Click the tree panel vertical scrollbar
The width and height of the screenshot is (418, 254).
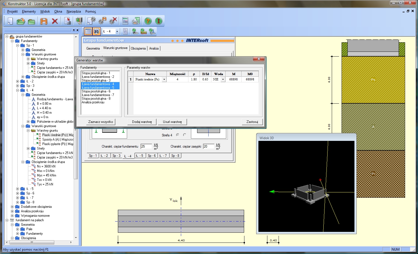[76, 137]
